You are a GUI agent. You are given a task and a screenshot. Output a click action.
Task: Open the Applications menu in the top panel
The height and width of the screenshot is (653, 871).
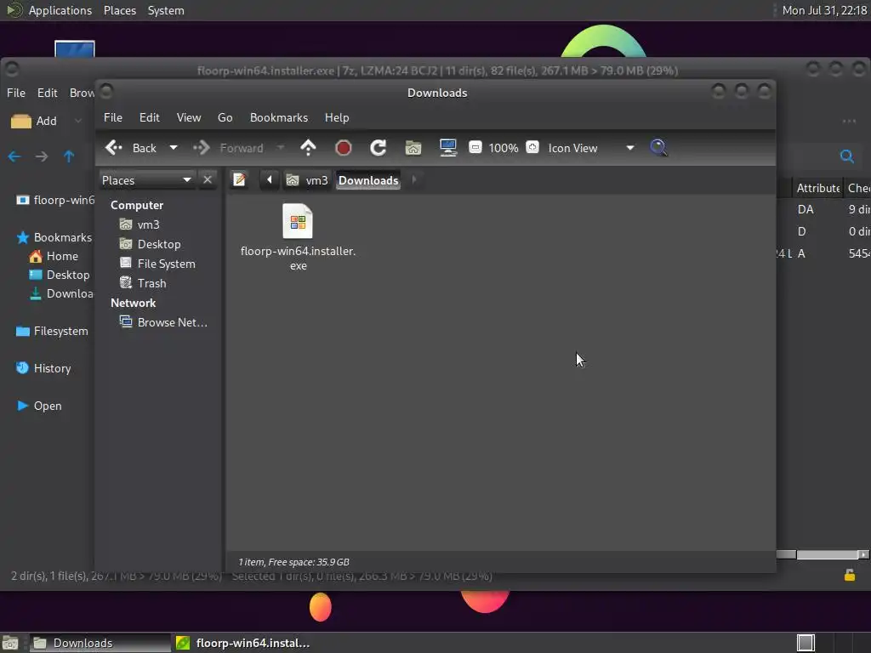pos(60,10)
